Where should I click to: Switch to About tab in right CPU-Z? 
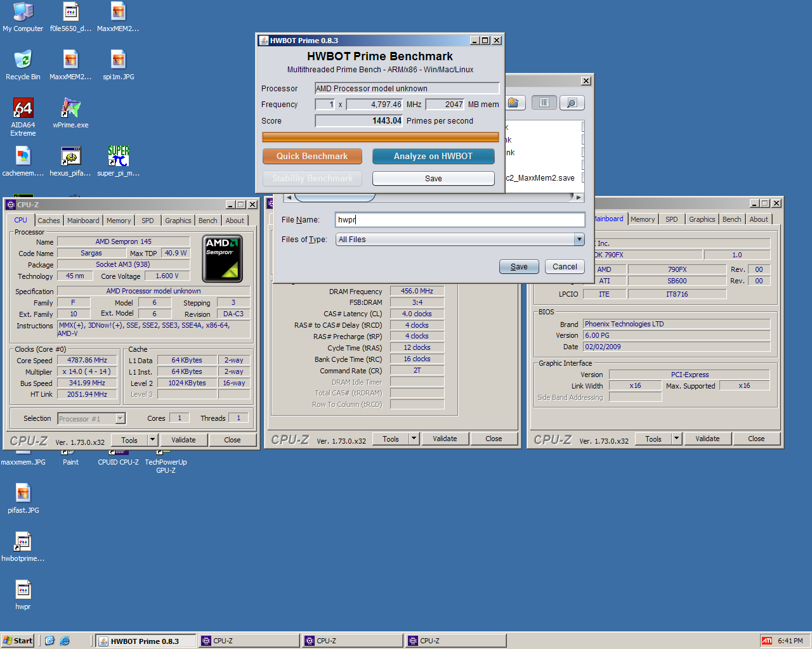[x=759, y=219]
